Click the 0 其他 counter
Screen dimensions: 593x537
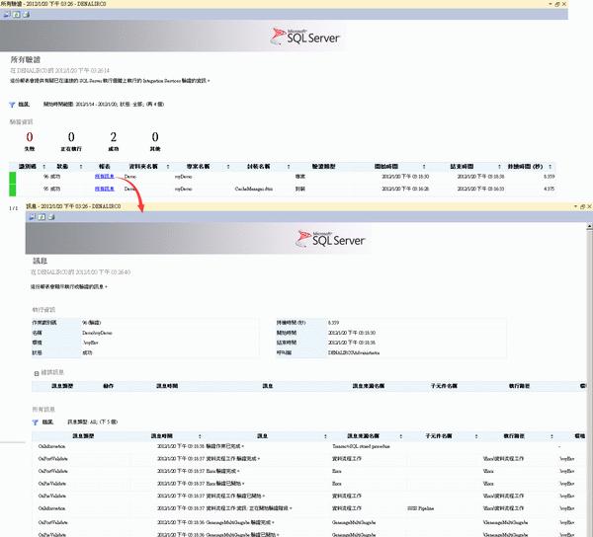pos(155,136)
